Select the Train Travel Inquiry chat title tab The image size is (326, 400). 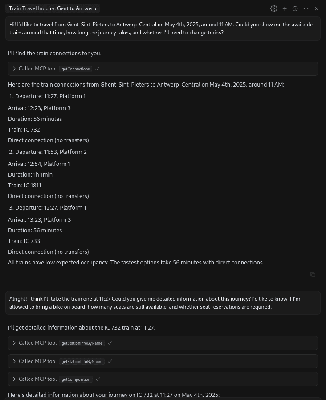click(53, 8)
